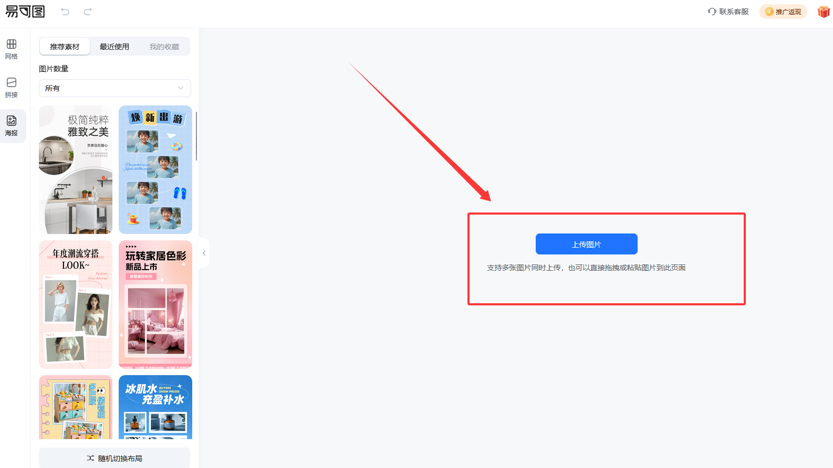The width and height of the screenshot is (833, 468).
Task: Switch to the 最近使用 tab
Action: [x=114, y=47]
